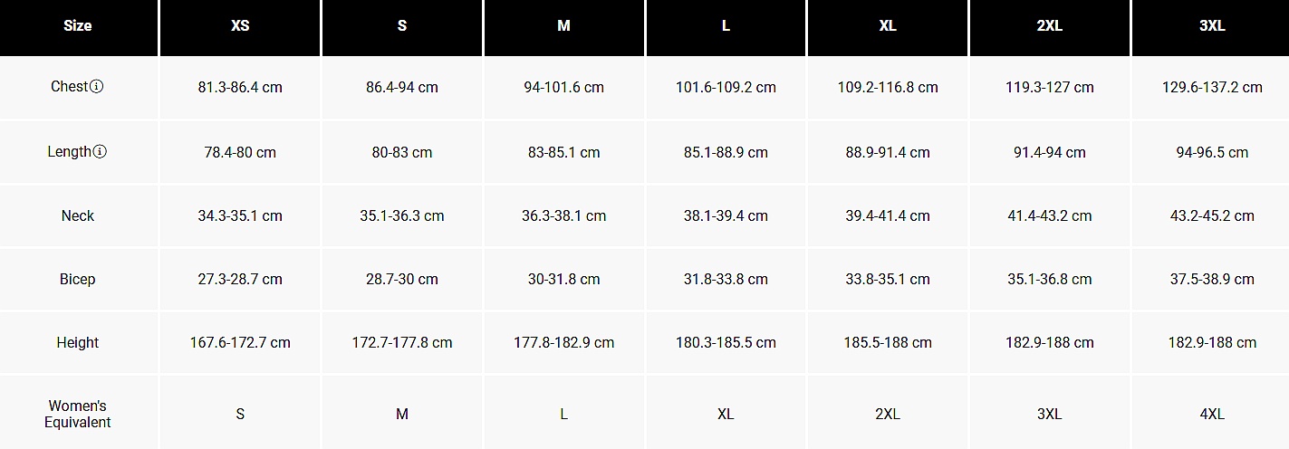Click the Height row label

tap(78, 342)
